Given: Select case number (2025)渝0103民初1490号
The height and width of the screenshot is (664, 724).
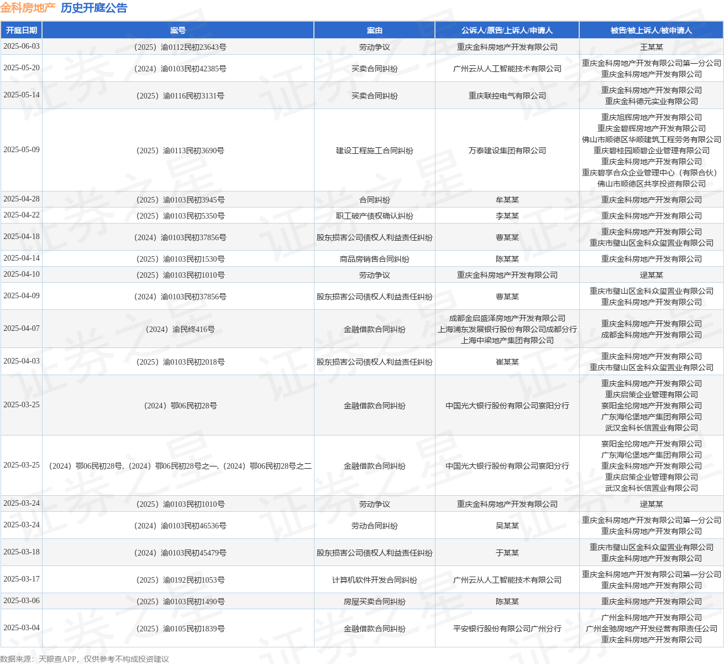Looking at the screenshot, I should (178, 601).
